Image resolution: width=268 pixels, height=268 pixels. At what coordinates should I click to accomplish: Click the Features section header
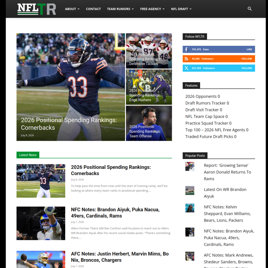191,85
